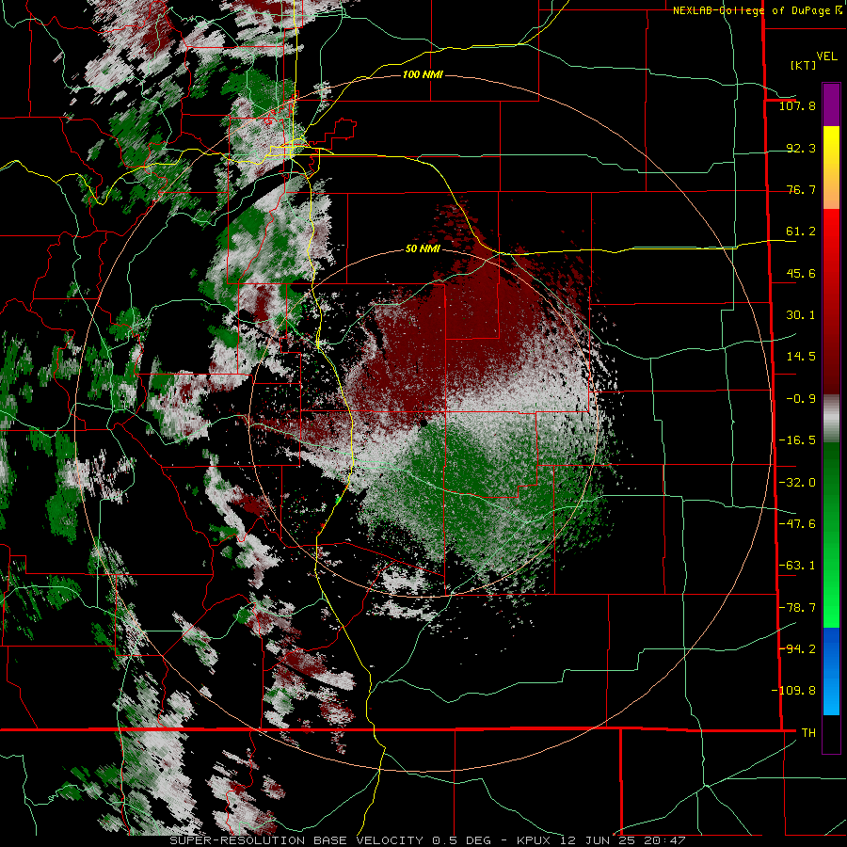Click the blue segment of velocity color bar
Image resolution: width=847 pixels, height=847 pixels.
(831, 671)
